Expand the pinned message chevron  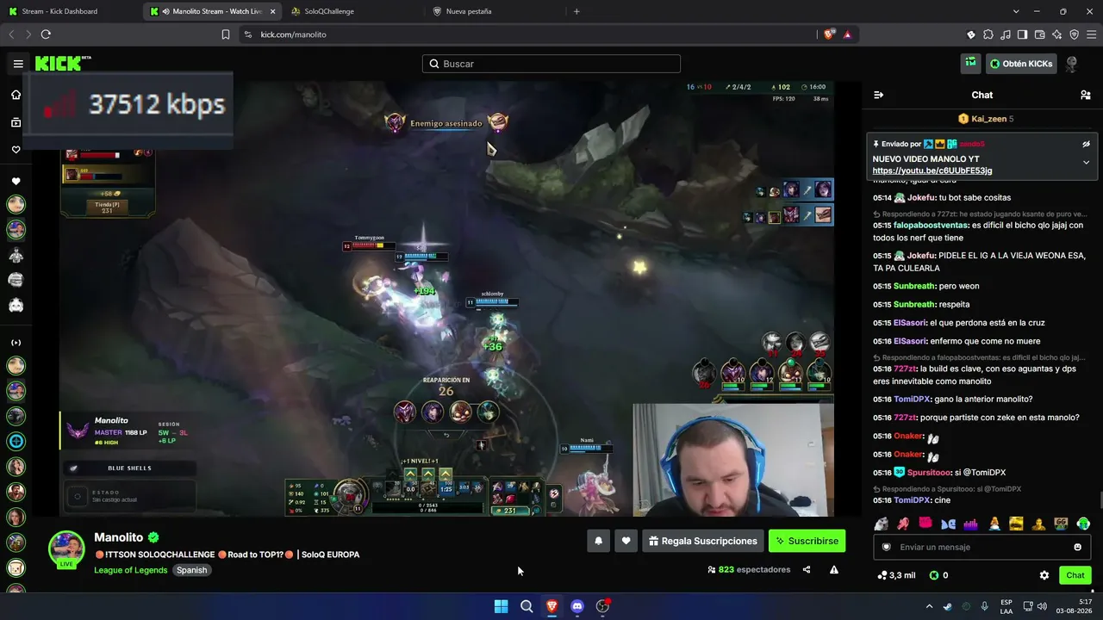pyautogui.click(x=1087, y=162)
